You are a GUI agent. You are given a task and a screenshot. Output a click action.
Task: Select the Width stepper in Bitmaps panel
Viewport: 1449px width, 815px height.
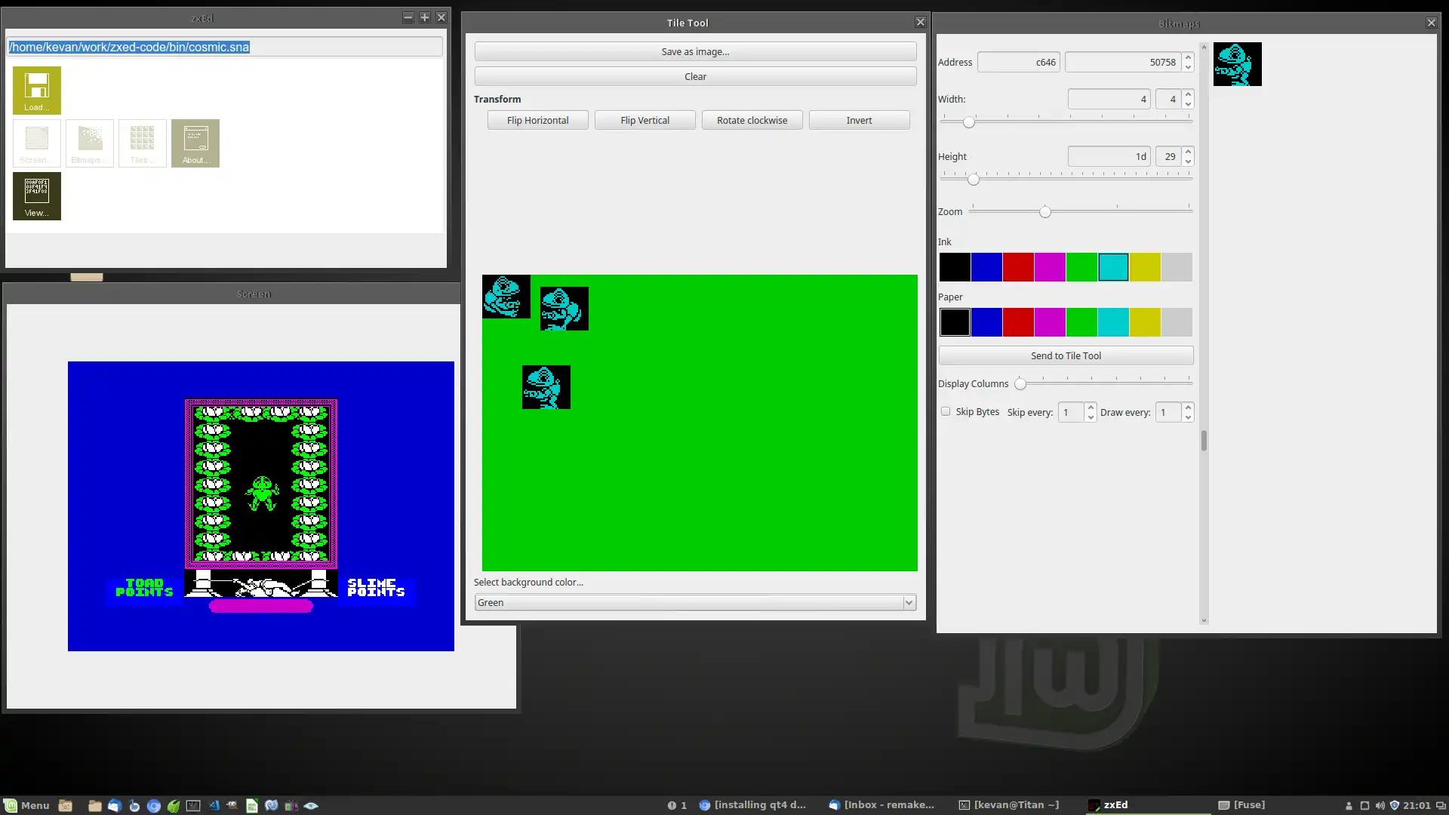point(1187,99)
